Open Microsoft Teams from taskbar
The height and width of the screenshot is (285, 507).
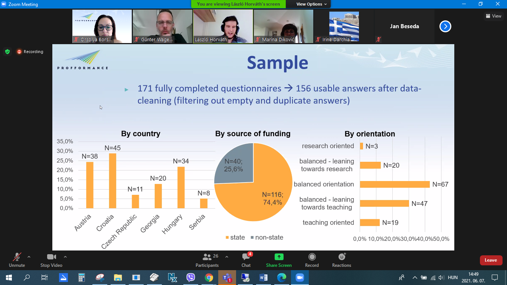227,277
